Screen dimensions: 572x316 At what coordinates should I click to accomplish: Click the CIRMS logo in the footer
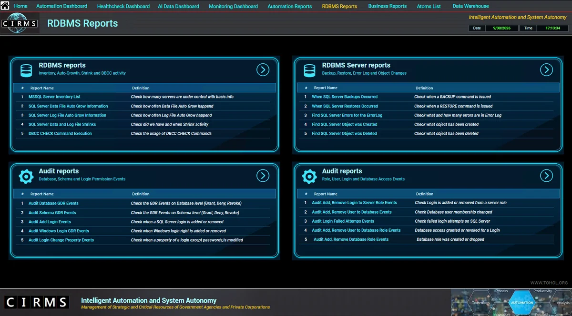37,302
